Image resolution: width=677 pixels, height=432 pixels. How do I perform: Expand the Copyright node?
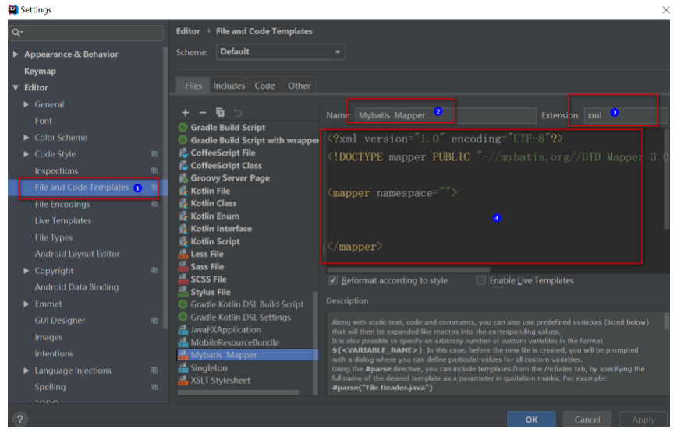[x=27, y=270]
